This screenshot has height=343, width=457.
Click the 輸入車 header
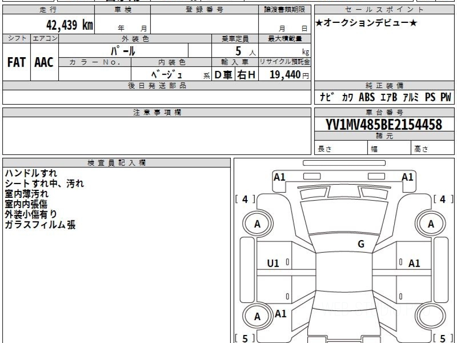pyautogui.click(x=235, y=62)
